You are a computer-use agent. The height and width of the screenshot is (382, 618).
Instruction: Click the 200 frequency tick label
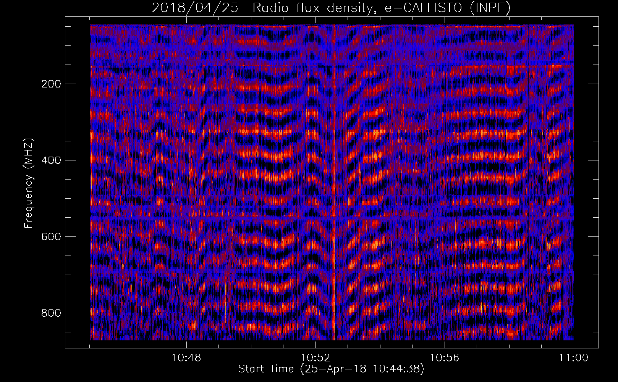(x=51, y=84)
